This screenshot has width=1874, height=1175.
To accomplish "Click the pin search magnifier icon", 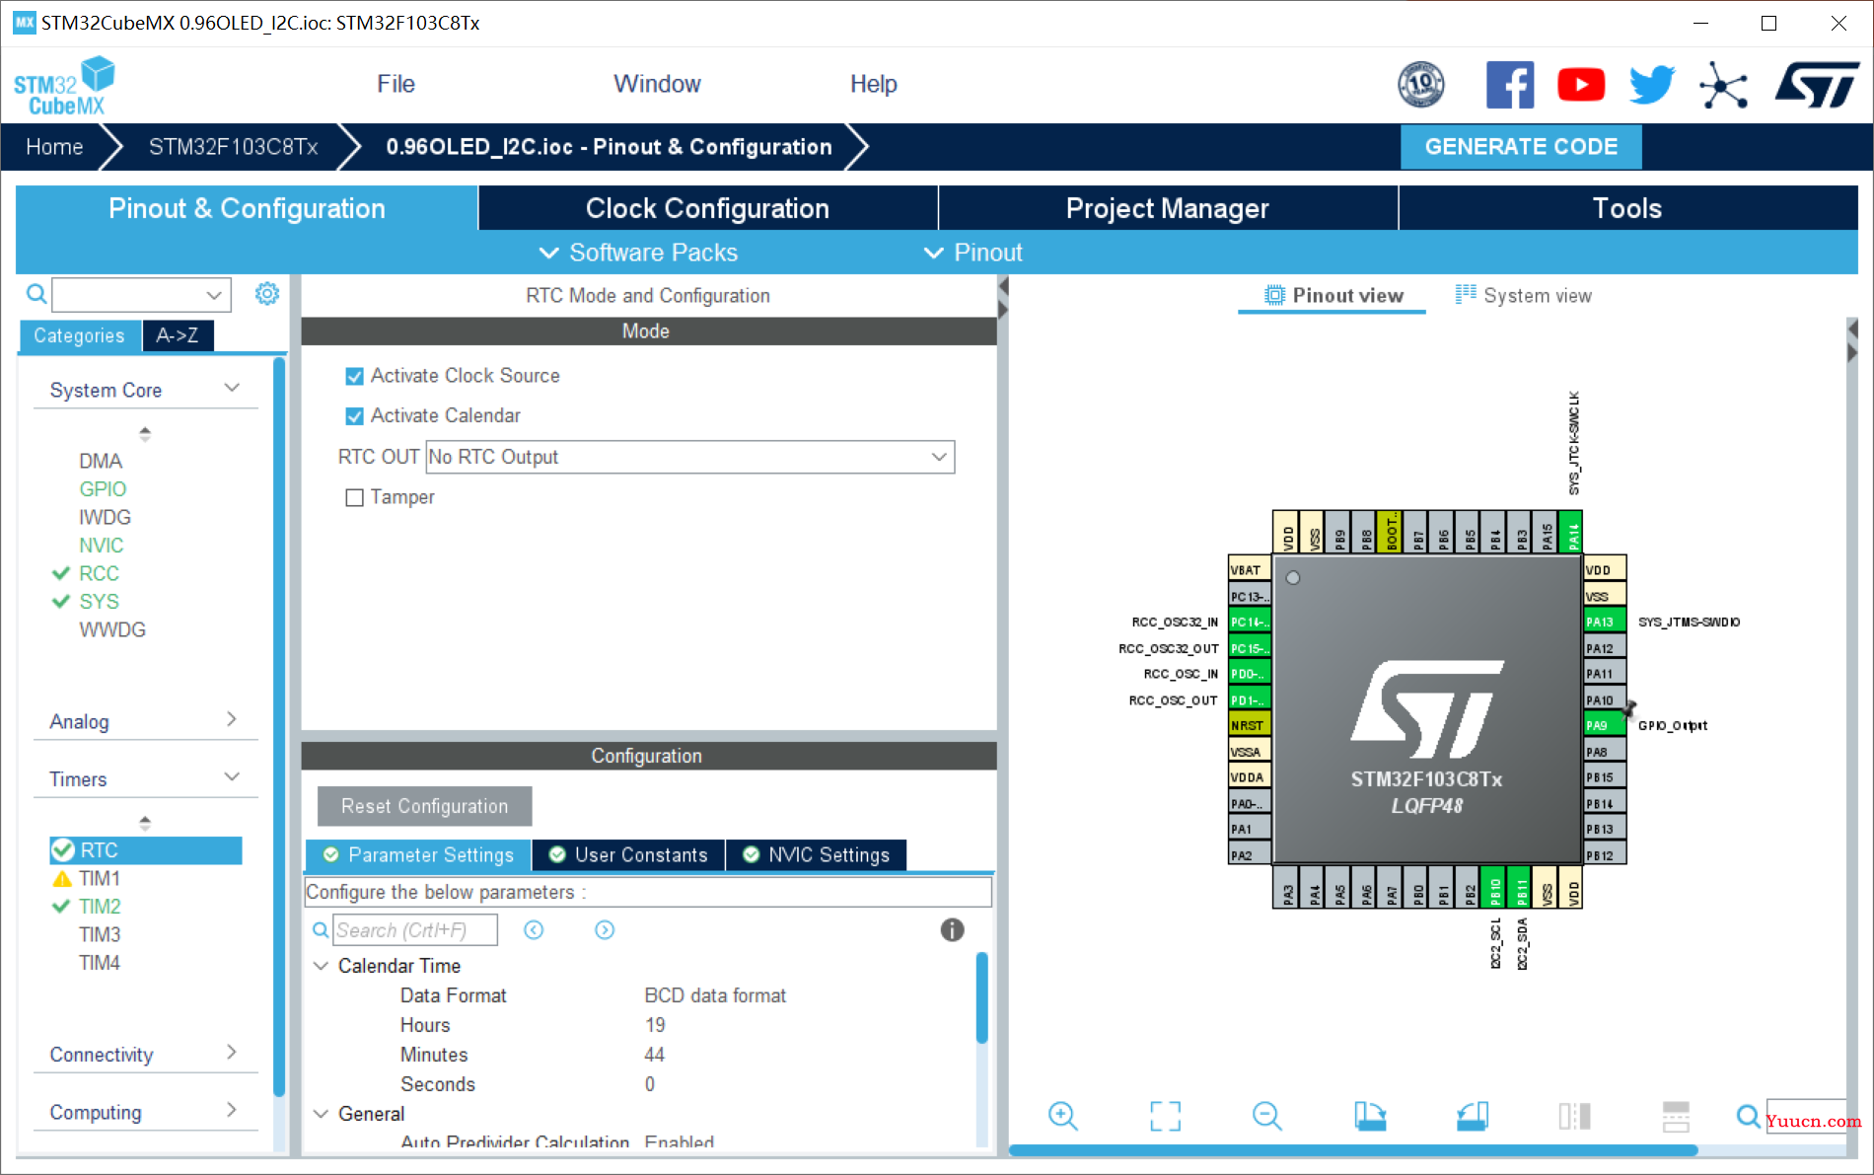I will 1748,1116.
